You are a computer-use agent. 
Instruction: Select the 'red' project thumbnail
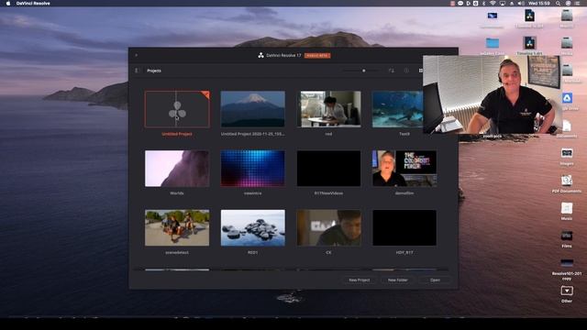click(328, 109)
